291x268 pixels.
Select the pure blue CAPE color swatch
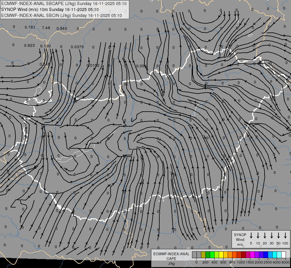(x=266, y=255)
